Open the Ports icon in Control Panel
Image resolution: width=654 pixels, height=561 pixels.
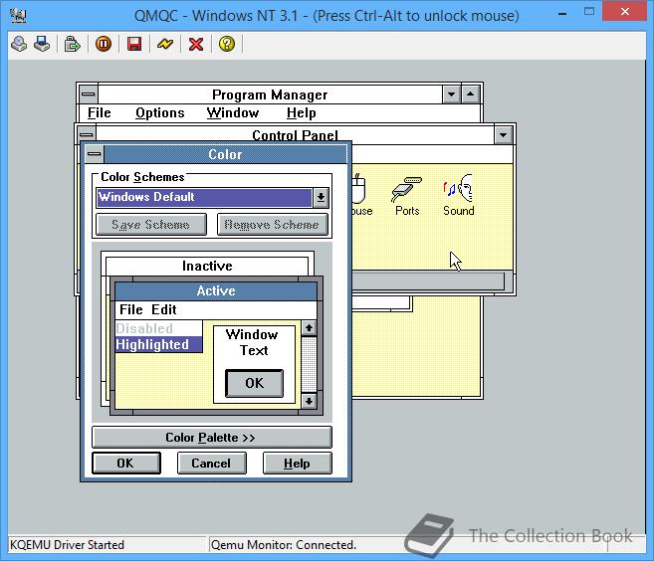point(407,196)
